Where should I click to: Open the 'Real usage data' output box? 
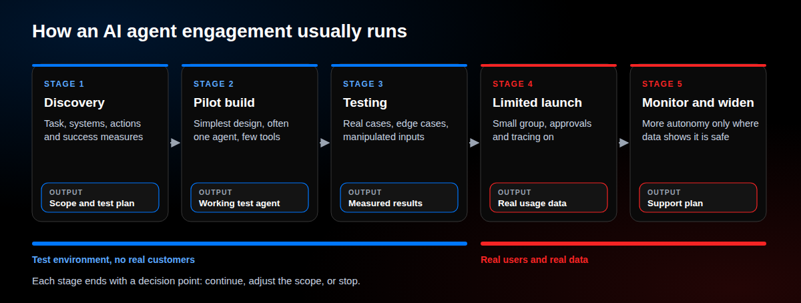click(x=549, y=198)
